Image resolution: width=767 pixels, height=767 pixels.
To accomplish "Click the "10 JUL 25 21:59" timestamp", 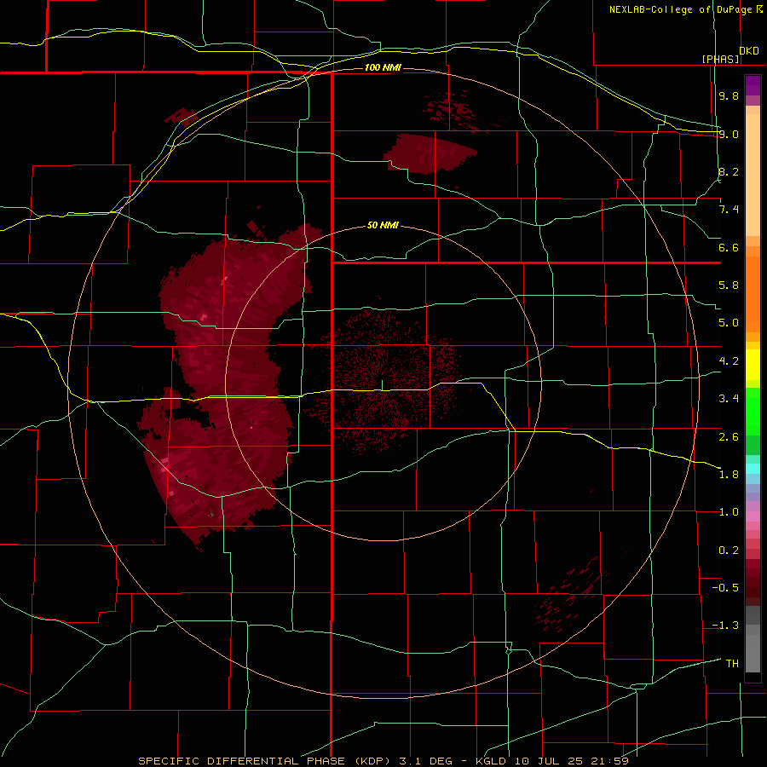I will point(571,761).
